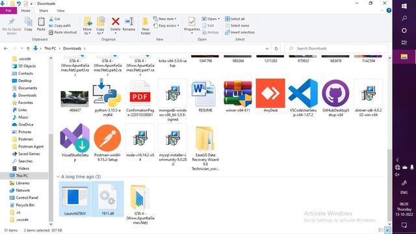Viewport: 416px width, 234px height.
Task: Click the Rename ribbon icon
Action: 129,21
